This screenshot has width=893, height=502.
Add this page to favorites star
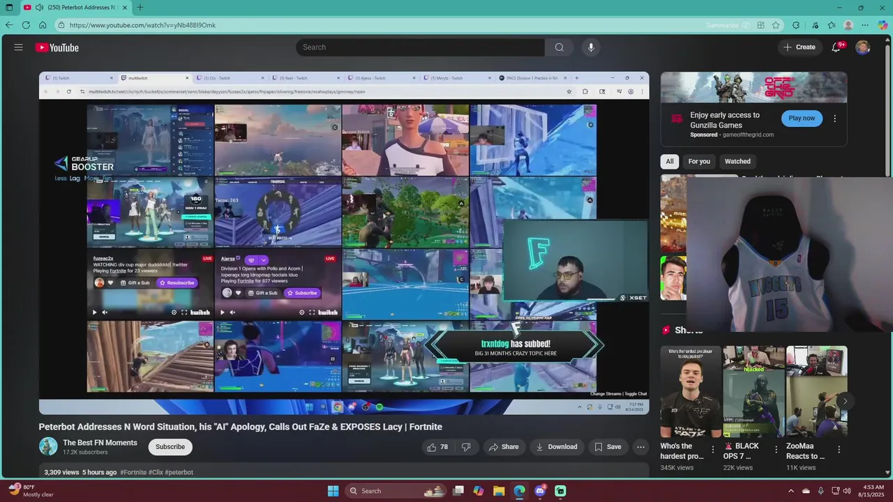[x=776, y=25]
